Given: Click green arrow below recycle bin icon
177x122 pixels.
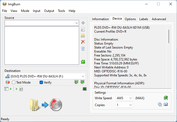Looking at the screenshot, I should click(83, 62).
